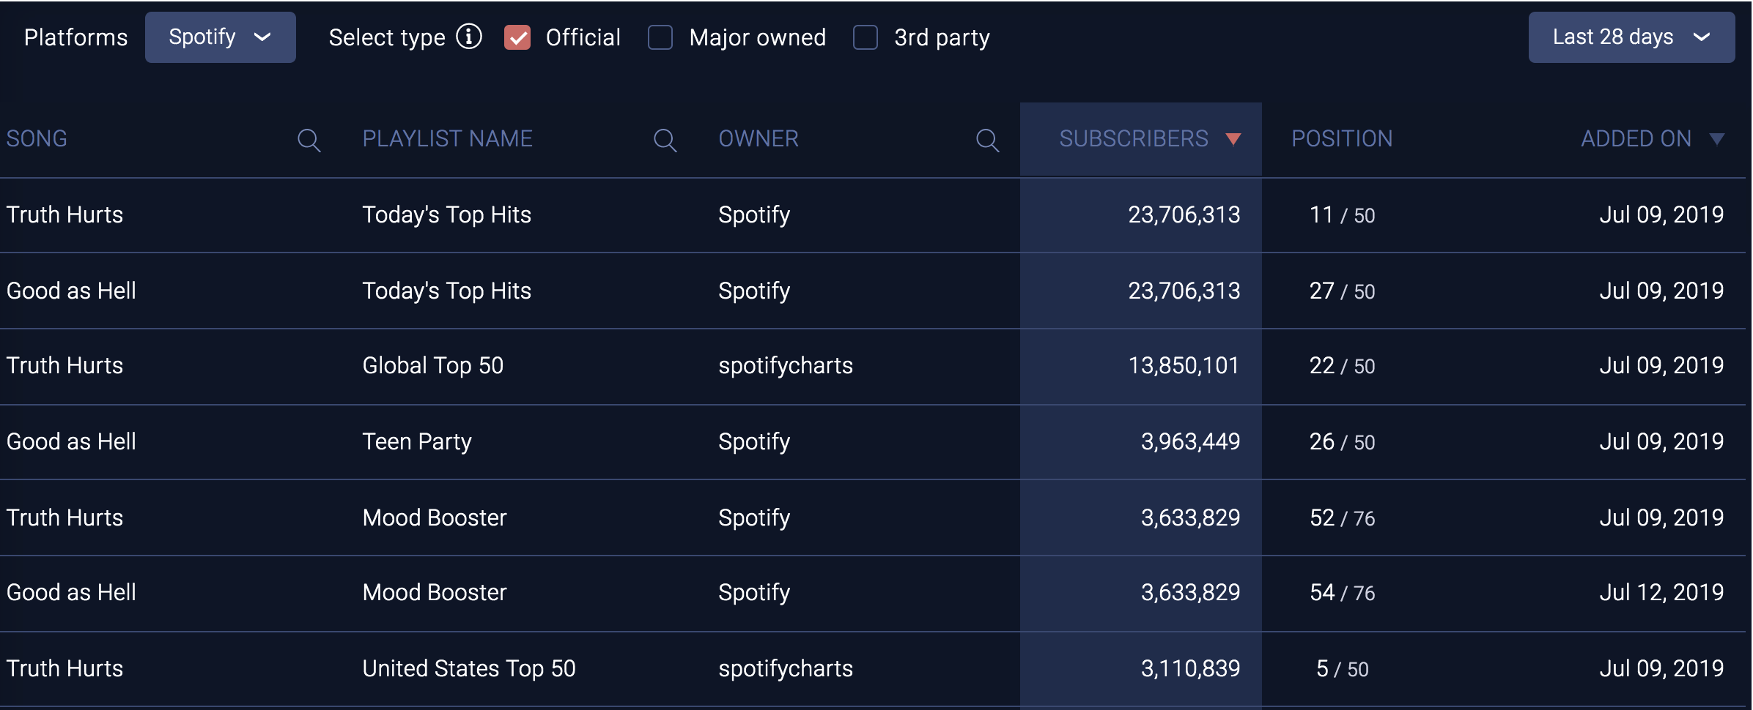Screen dimensions: 1753x710
Task: Open search in the OWNER column header
Action: (987, 140)
